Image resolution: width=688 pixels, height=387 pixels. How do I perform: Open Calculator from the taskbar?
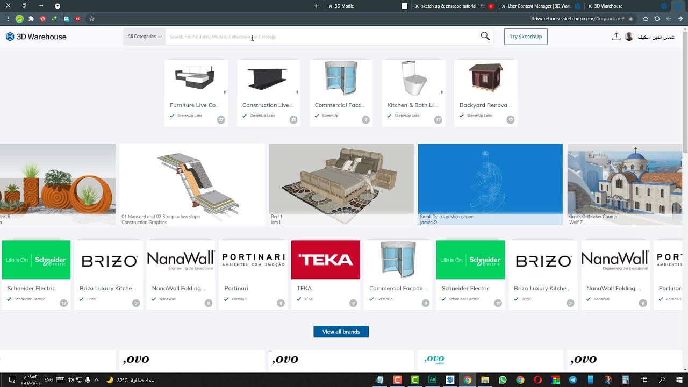[x=626, y=380]
